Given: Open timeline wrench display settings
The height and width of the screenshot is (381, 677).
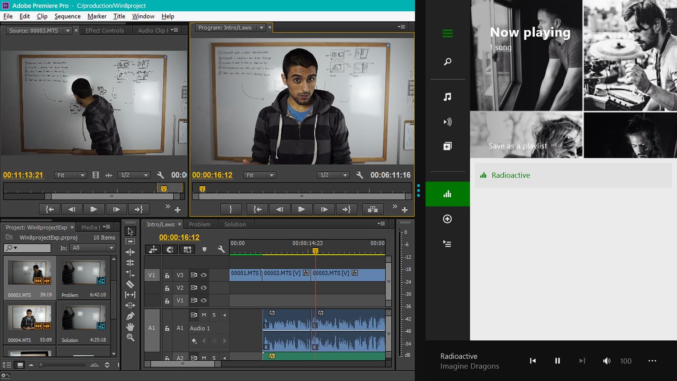Looking at the screenshot, I should (221, 249).
